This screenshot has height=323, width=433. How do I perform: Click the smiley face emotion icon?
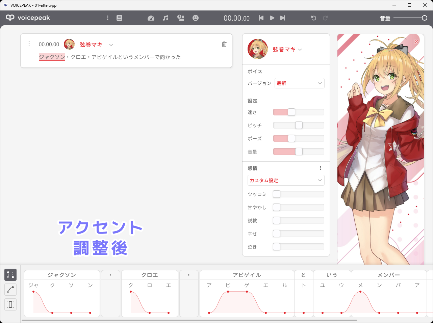point(196,18)
